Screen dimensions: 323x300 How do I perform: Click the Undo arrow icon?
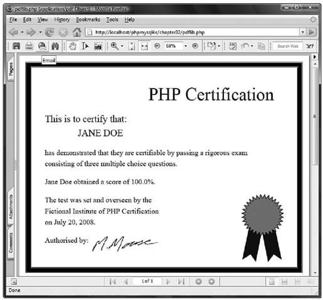click(245, 46)
